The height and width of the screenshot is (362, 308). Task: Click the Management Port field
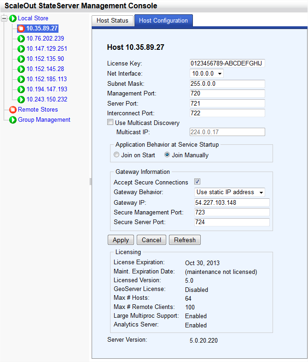pos(227,93)
